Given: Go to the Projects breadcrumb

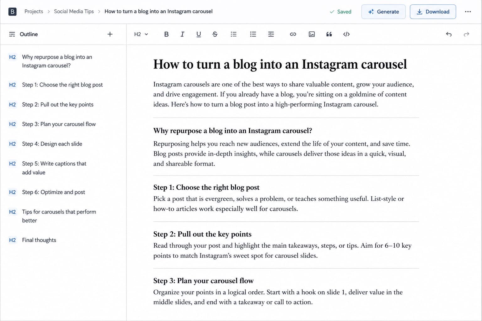Looking at the screenshot, I should pyautogui.click(x=34, y=11).
